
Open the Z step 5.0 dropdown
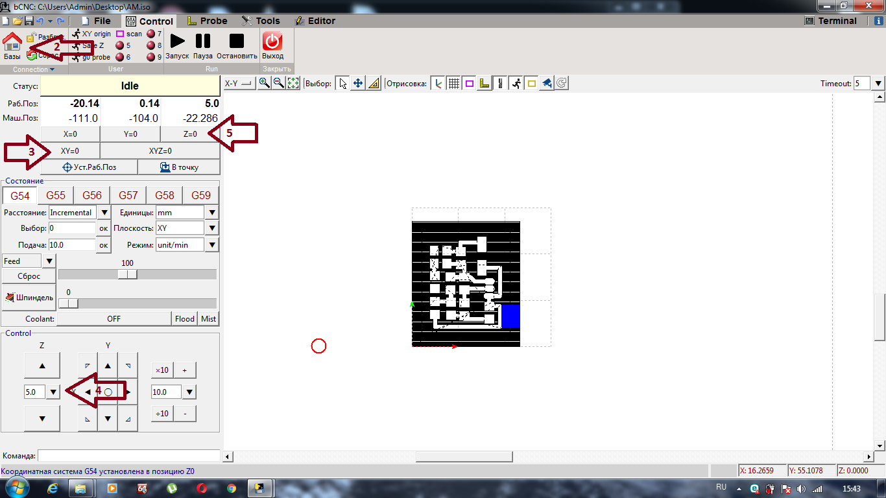53,392
